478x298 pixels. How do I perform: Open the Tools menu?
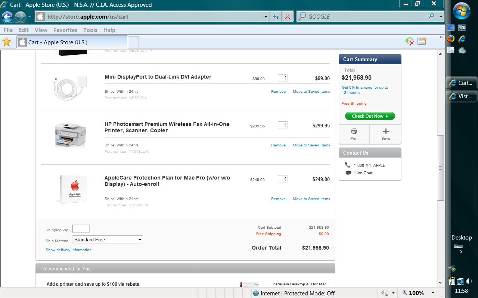click(x=90, y=30)
